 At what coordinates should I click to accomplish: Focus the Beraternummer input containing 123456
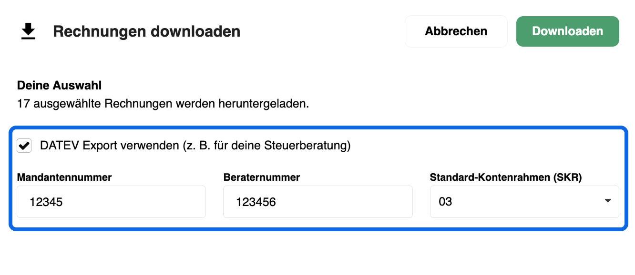(x=318, y=202)
